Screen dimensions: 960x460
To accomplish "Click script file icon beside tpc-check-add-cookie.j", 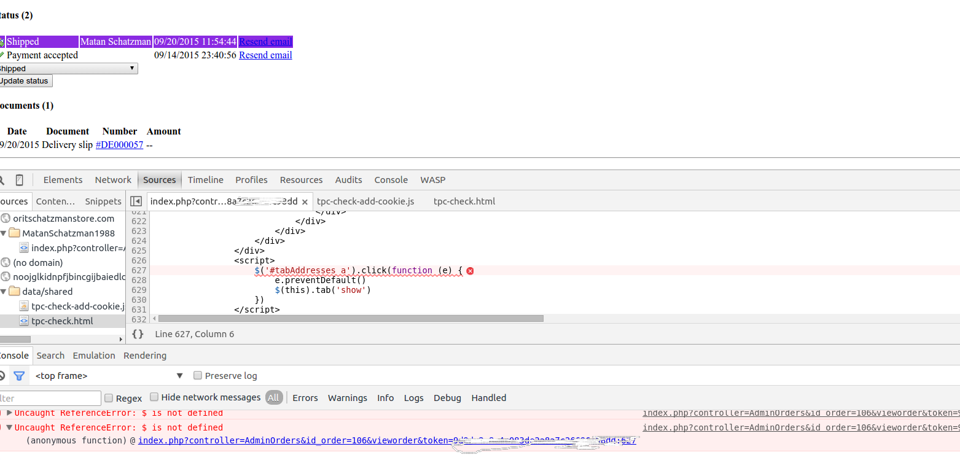I will pos(24,306).
